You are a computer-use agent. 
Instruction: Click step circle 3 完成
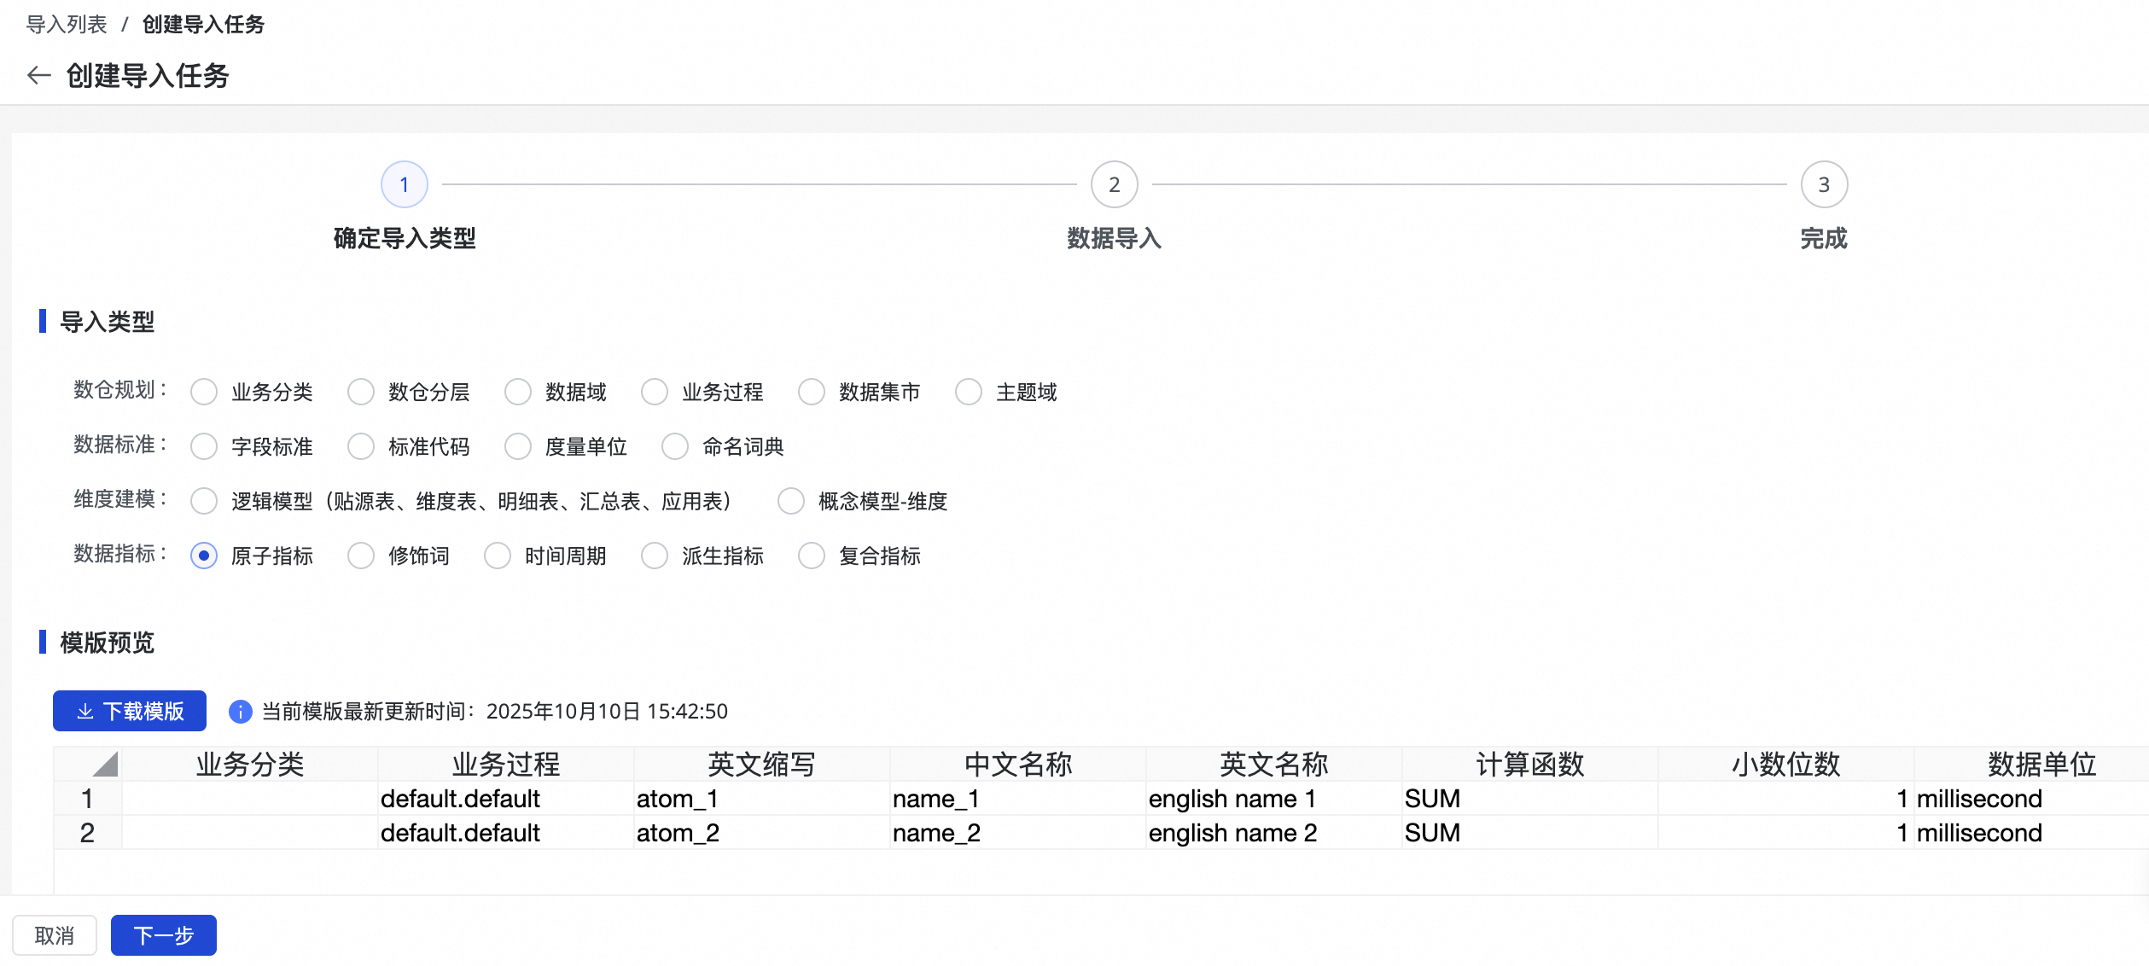click(x=1825, y=183)
